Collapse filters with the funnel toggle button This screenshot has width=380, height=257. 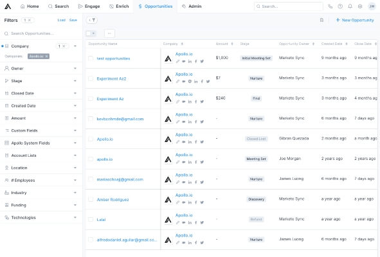tap(92, 20)
